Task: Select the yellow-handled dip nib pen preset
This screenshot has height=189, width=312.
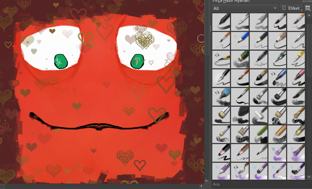Action: pos(296,59)
